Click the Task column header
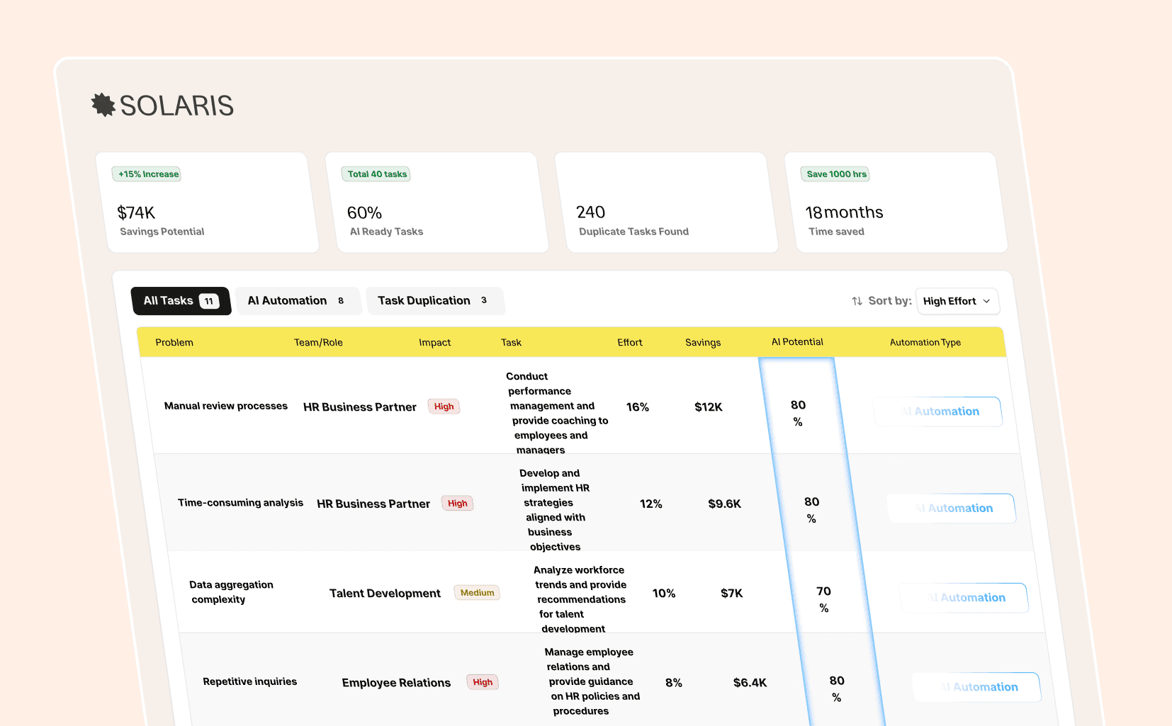Image resolution: width=1172 pixels, height=726 pixels. pyautogui.click(x=511, y=343)
